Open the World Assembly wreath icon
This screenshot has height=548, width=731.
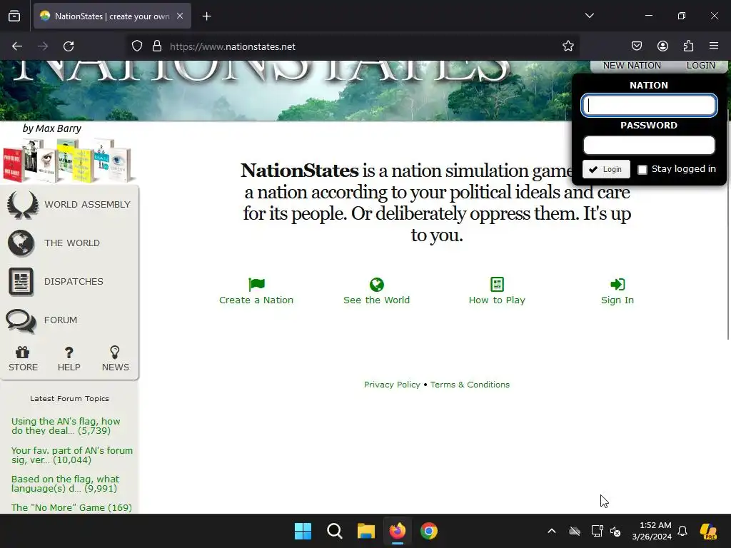click(x=22, y=205)
